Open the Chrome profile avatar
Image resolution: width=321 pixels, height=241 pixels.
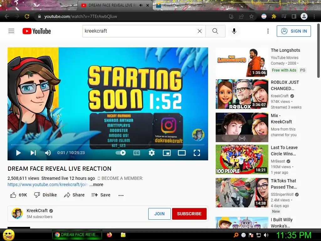[304, 16]
